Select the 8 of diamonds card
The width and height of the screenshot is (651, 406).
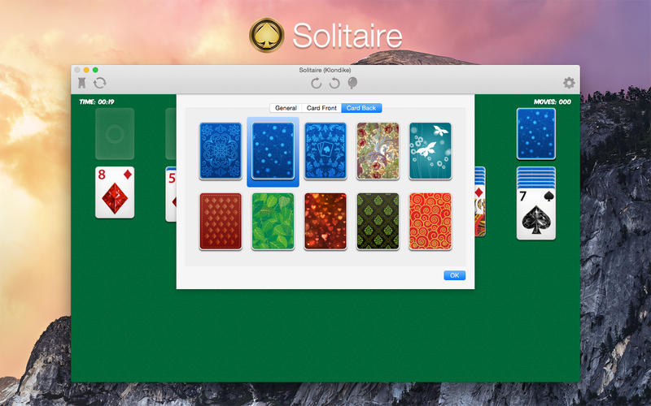pos(115,192)
